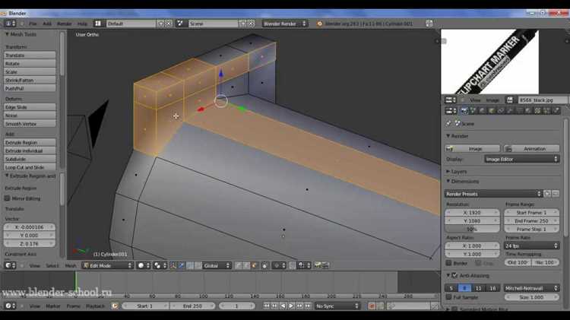The image size is (570, 320).
Task: Open the Render Presets dropdown
Action: tap(493, 194)
